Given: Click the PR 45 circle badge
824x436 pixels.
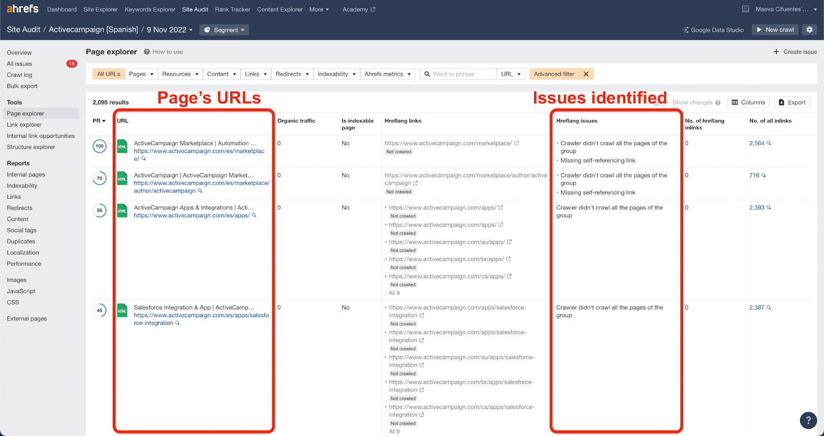Looking at the screenshot, I should tap(99, 310).
